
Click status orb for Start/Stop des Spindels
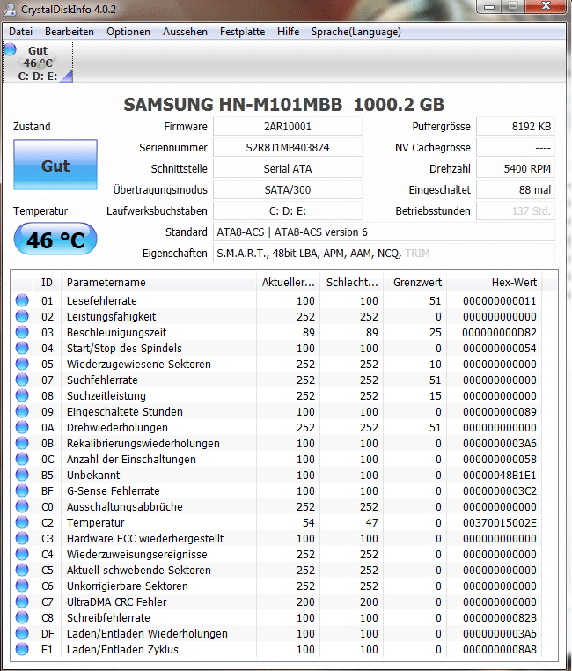point(22,348)
